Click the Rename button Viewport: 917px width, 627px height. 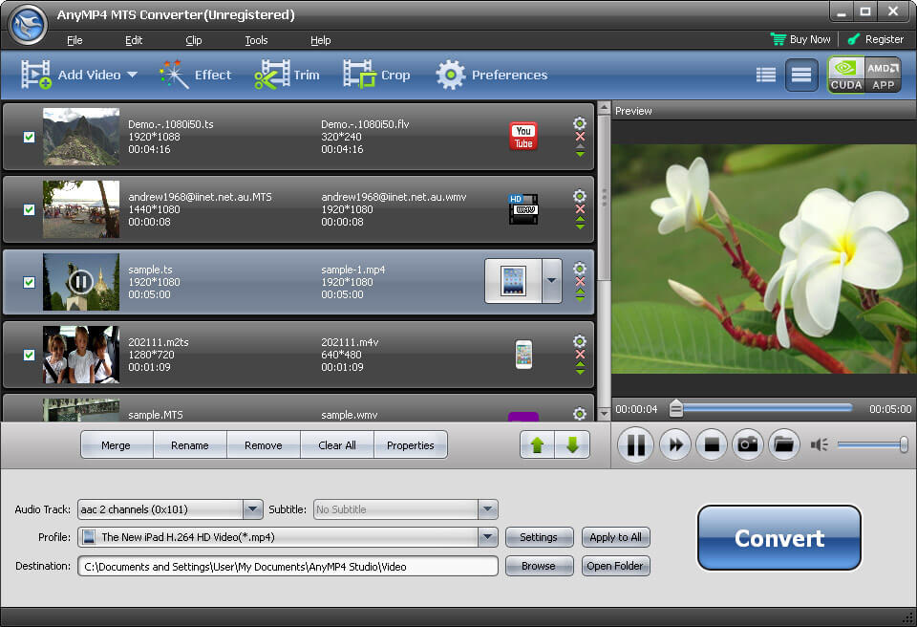coord(189,445)
